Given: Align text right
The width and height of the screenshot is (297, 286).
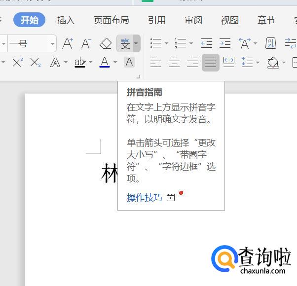Looking at the screenshot, I should point(192,63).
